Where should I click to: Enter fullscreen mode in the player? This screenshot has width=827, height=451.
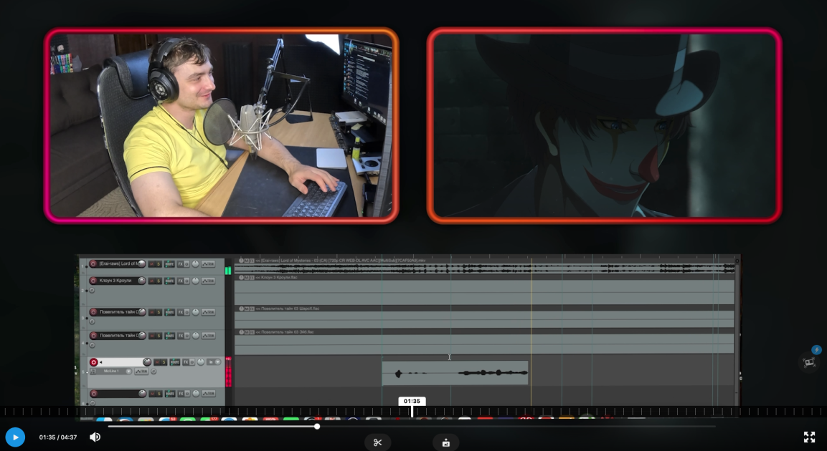click(x=809, y=437)
